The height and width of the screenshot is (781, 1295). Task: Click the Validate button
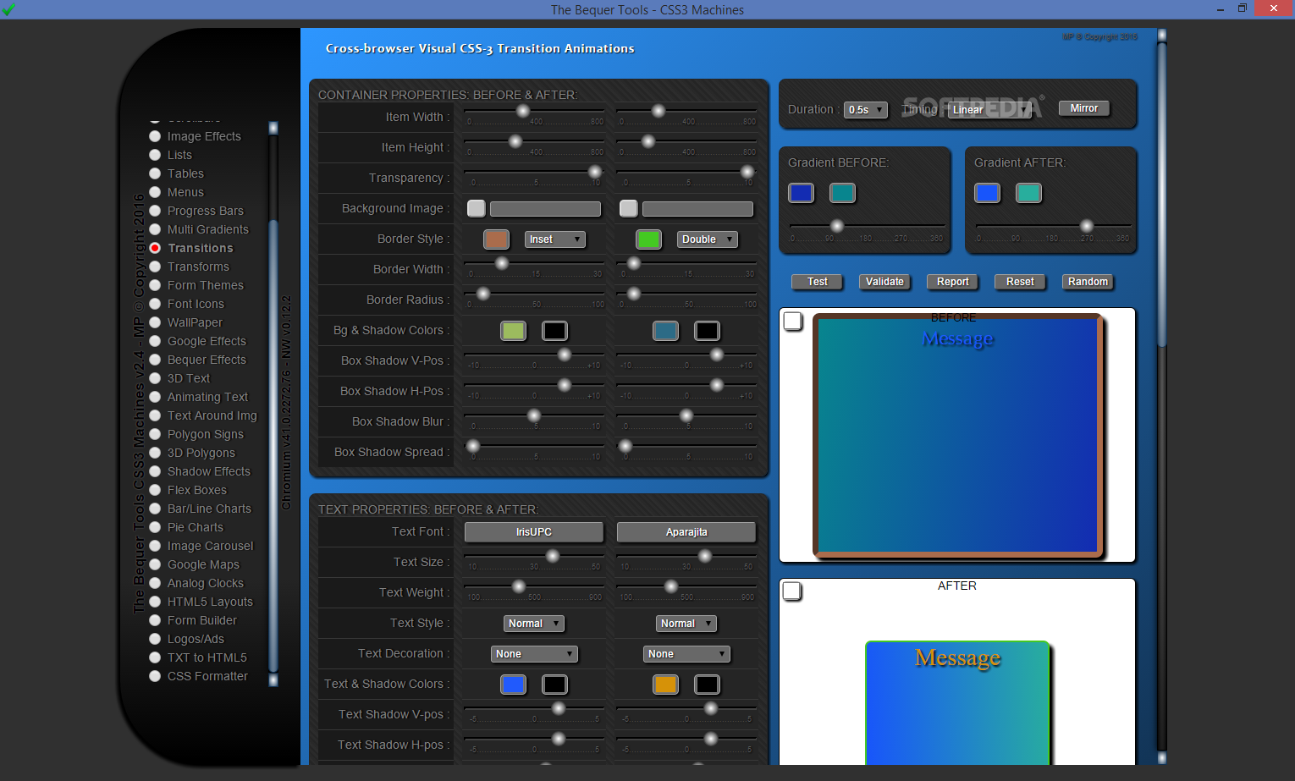pyautogui.click(x=884, y=282)
